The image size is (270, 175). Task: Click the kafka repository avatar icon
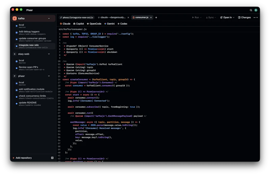point(15,19)
